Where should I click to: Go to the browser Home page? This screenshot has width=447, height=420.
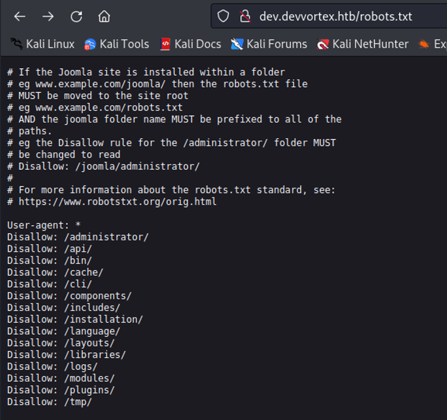click(x=104, y=17)
